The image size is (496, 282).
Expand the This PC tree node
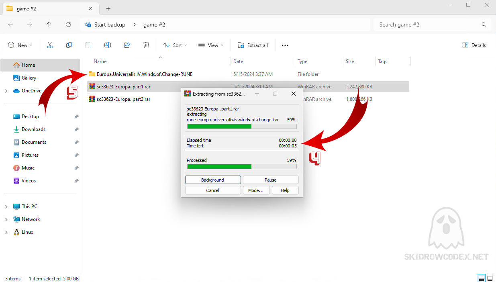6,206
